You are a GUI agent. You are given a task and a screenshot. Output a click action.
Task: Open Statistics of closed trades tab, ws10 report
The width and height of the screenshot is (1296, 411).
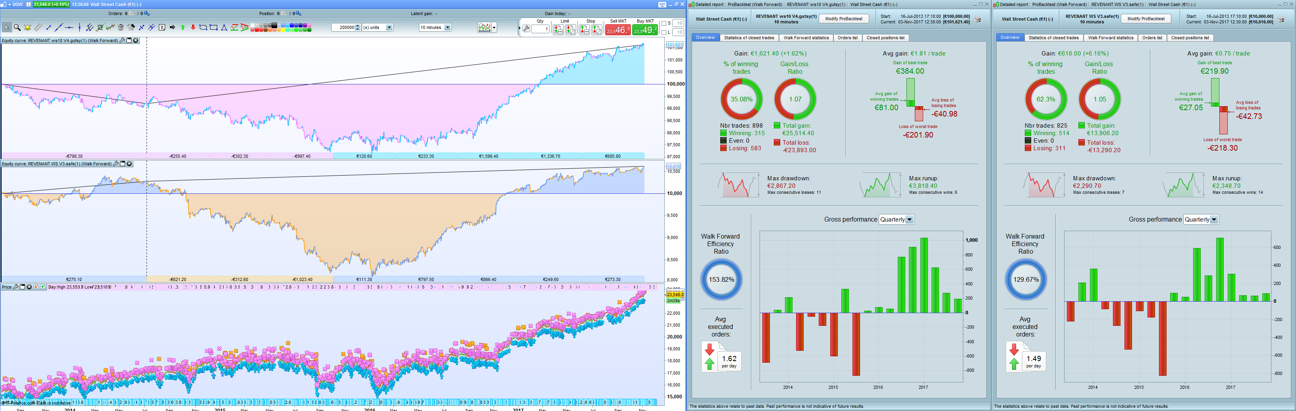(x=749, y=38)
